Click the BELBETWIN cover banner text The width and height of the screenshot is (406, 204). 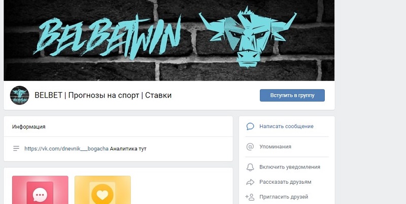point(107,36)
